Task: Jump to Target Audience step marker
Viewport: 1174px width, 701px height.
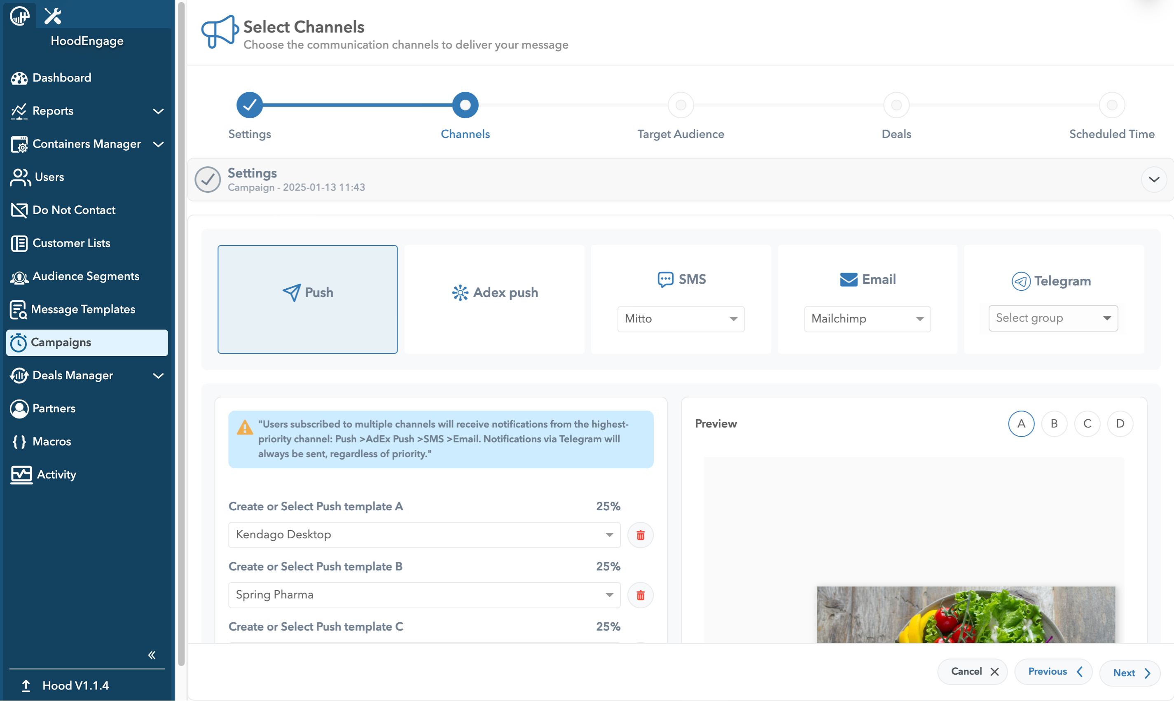Action: (681, 105)
